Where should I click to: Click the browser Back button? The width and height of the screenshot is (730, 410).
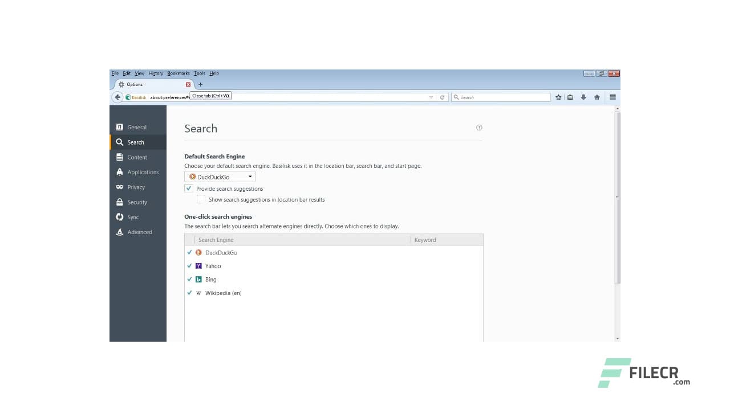(x=117, y=97)
